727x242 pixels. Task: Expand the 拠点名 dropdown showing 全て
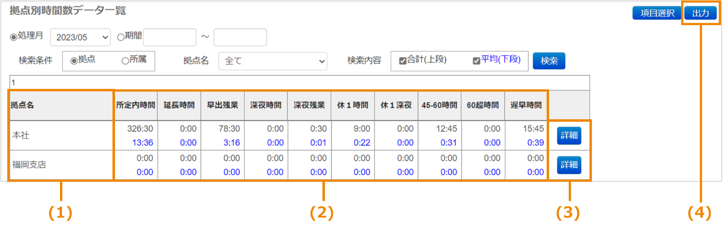click(273, 61)
